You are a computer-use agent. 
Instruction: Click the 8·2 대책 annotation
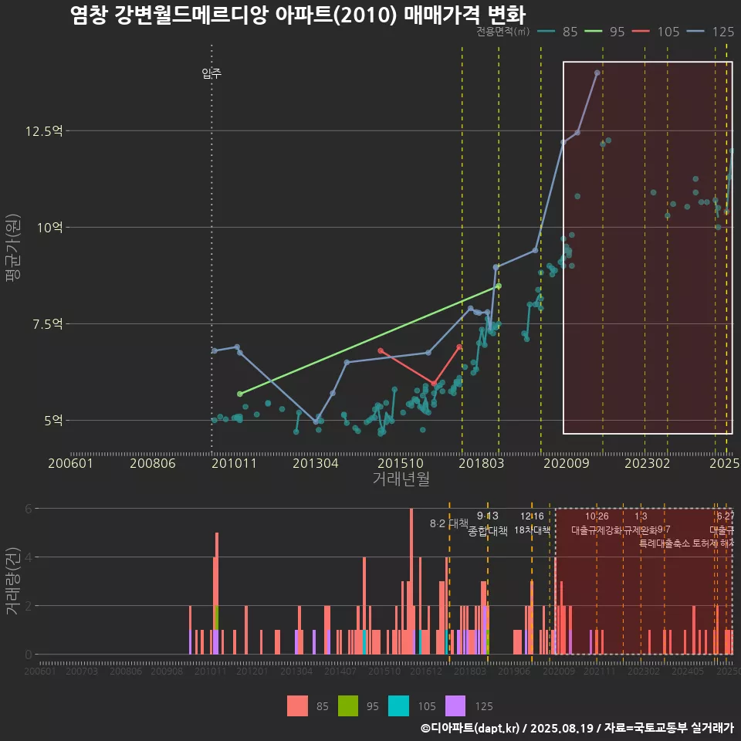pyautogui.click(x=448, y=523)
